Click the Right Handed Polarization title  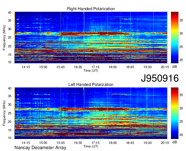coord(91,9)
